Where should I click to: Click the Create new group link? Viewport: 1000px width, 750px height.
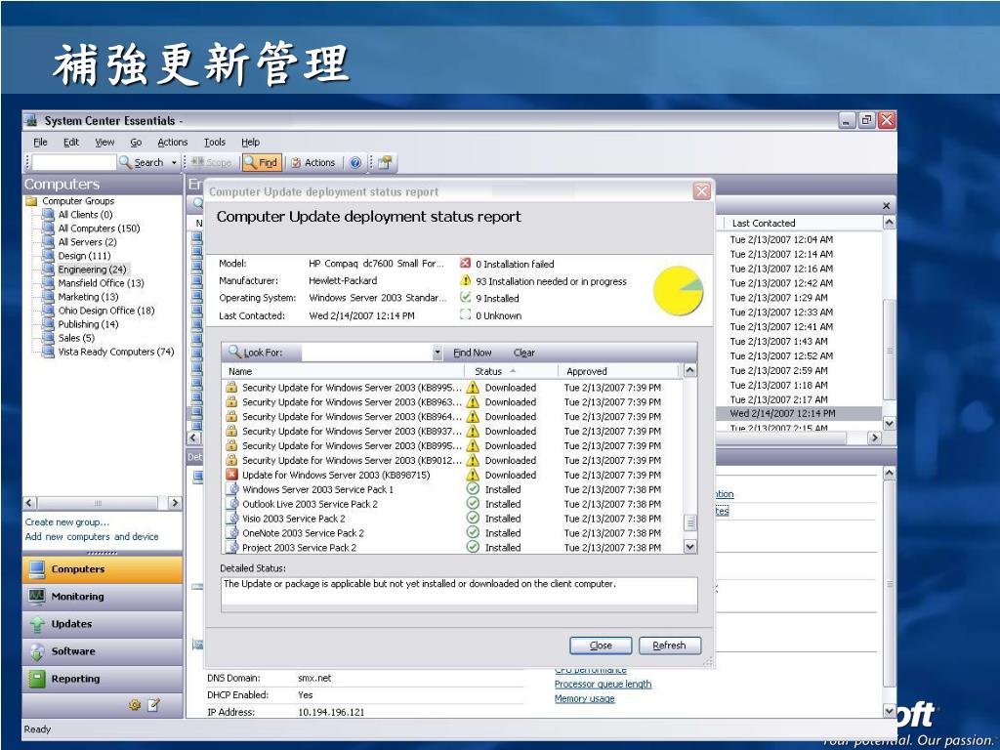67,521
